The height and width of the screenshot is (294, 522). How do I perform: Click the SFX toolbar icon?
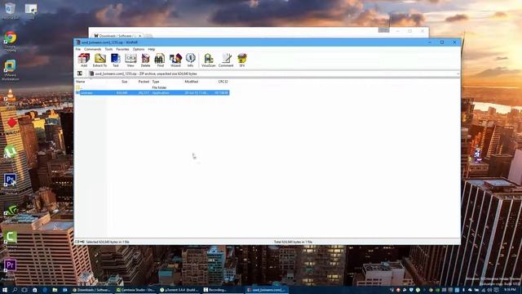click(242, 60)
